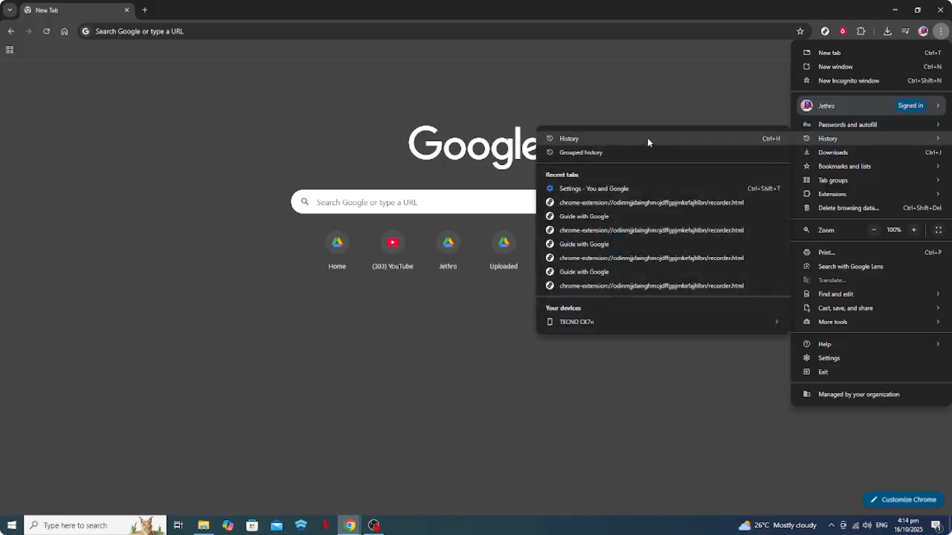Click the reading list icon in toolbar
Viewport: 952px width, 535px height.
[905, 31]
